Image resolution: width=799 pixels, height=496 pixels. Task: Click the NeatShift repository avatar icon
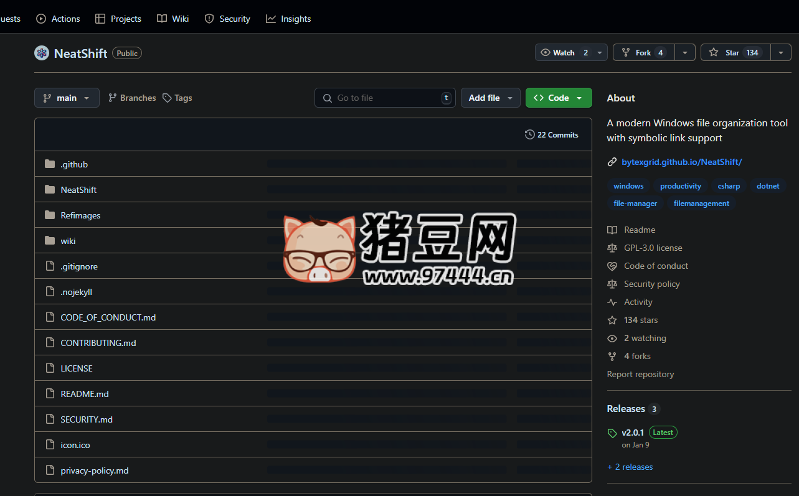click(42, 53)
